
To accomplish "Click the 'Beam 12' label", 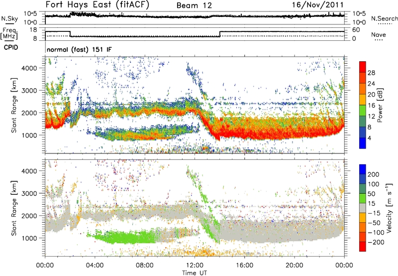I will point(194,5).
